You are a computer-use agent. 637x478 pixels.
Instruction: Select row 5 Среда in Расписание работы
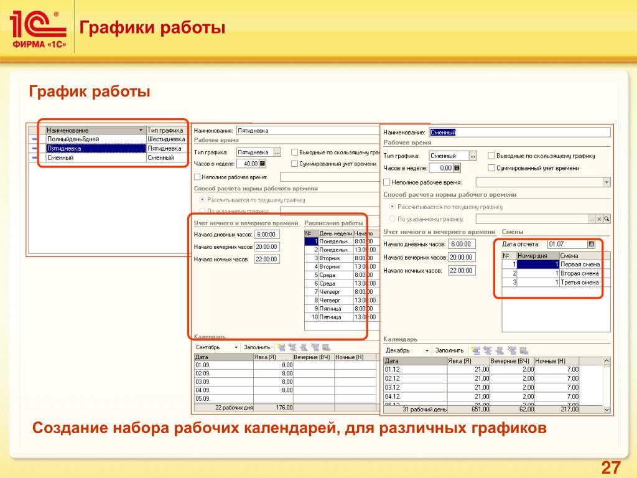point(342,275)
